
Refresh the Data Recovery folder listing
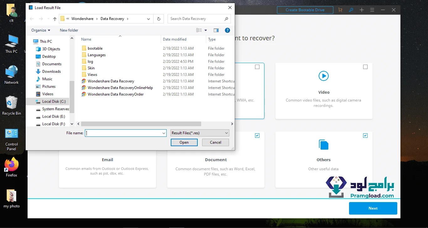(x=159, y=19)
